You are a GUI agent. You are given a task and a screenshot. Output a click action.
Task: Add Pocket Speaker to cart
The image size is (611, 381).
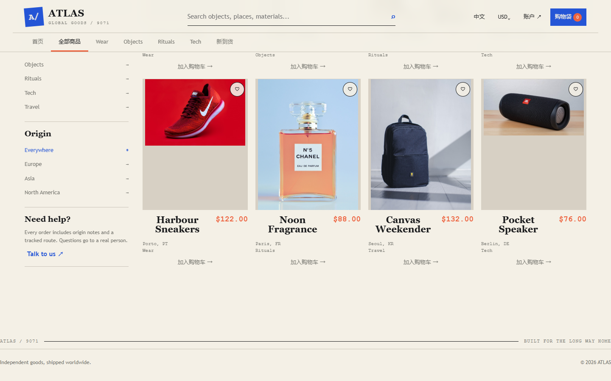(x=534, y=262)
